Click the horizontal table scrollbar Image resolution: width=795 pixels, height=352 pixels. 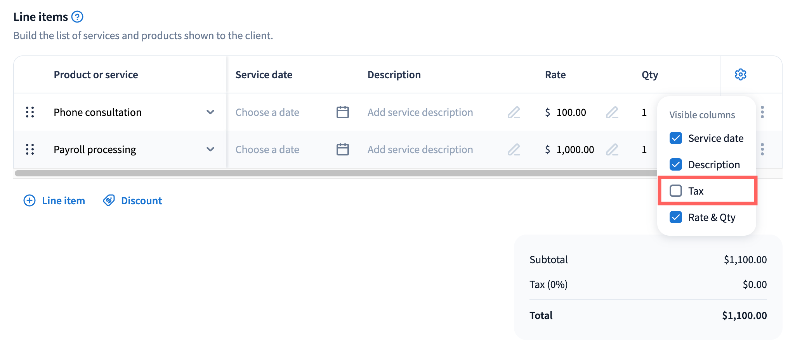coord(334,173)
